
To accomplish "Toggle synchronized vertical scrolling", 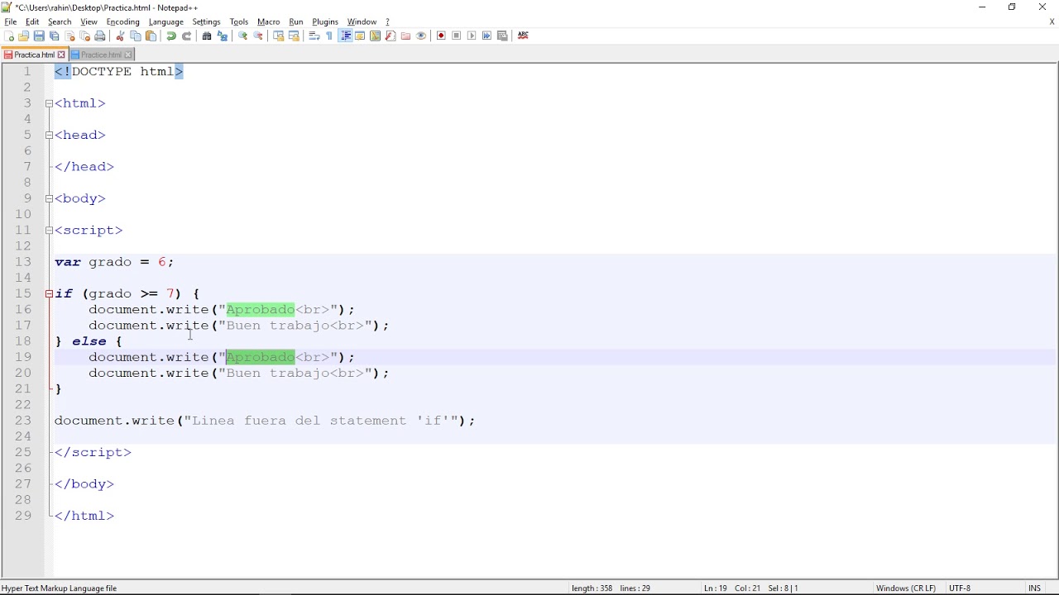I will [279, 36].
